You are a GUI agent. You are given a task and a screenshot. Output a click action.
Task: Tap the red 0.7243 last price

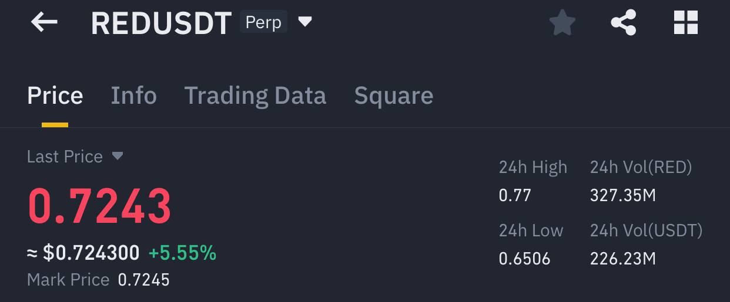(x=99, y=206)
